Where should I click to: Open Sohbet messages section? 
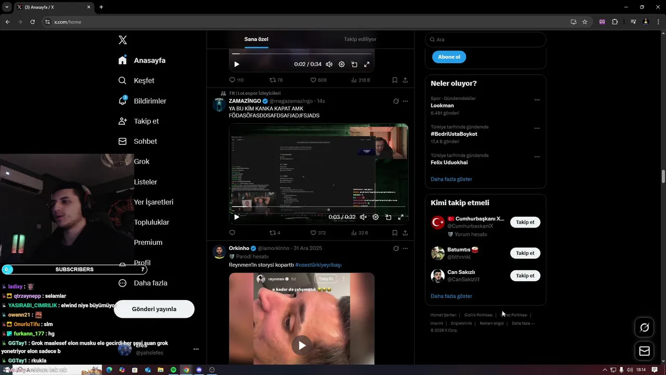click(x=137, y=141)
